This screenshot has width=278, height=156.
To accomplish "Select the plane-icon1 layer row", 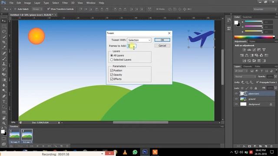I will click(255, 94).
